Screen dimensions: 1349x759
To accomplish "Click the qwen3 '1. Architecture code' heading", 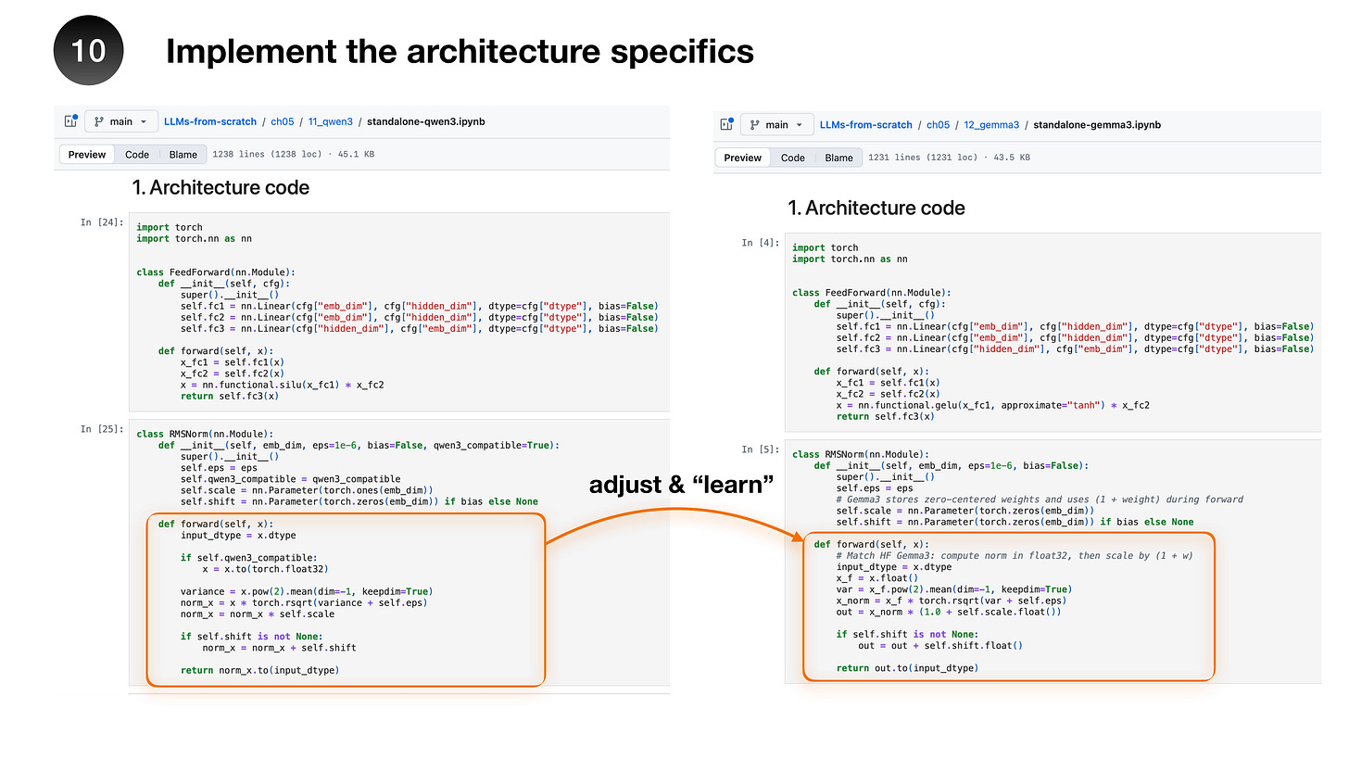I will (221, 188).
